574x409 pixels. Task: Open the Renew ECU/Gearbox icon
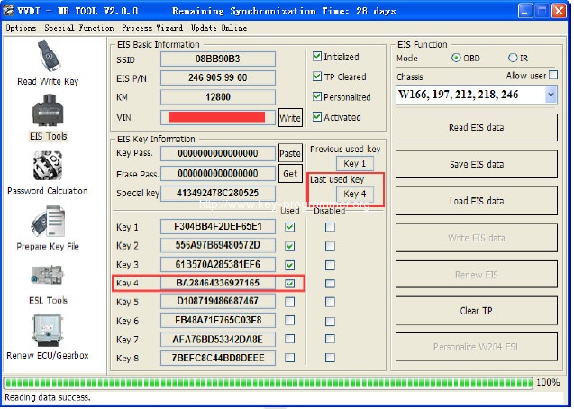click(48, 330)
